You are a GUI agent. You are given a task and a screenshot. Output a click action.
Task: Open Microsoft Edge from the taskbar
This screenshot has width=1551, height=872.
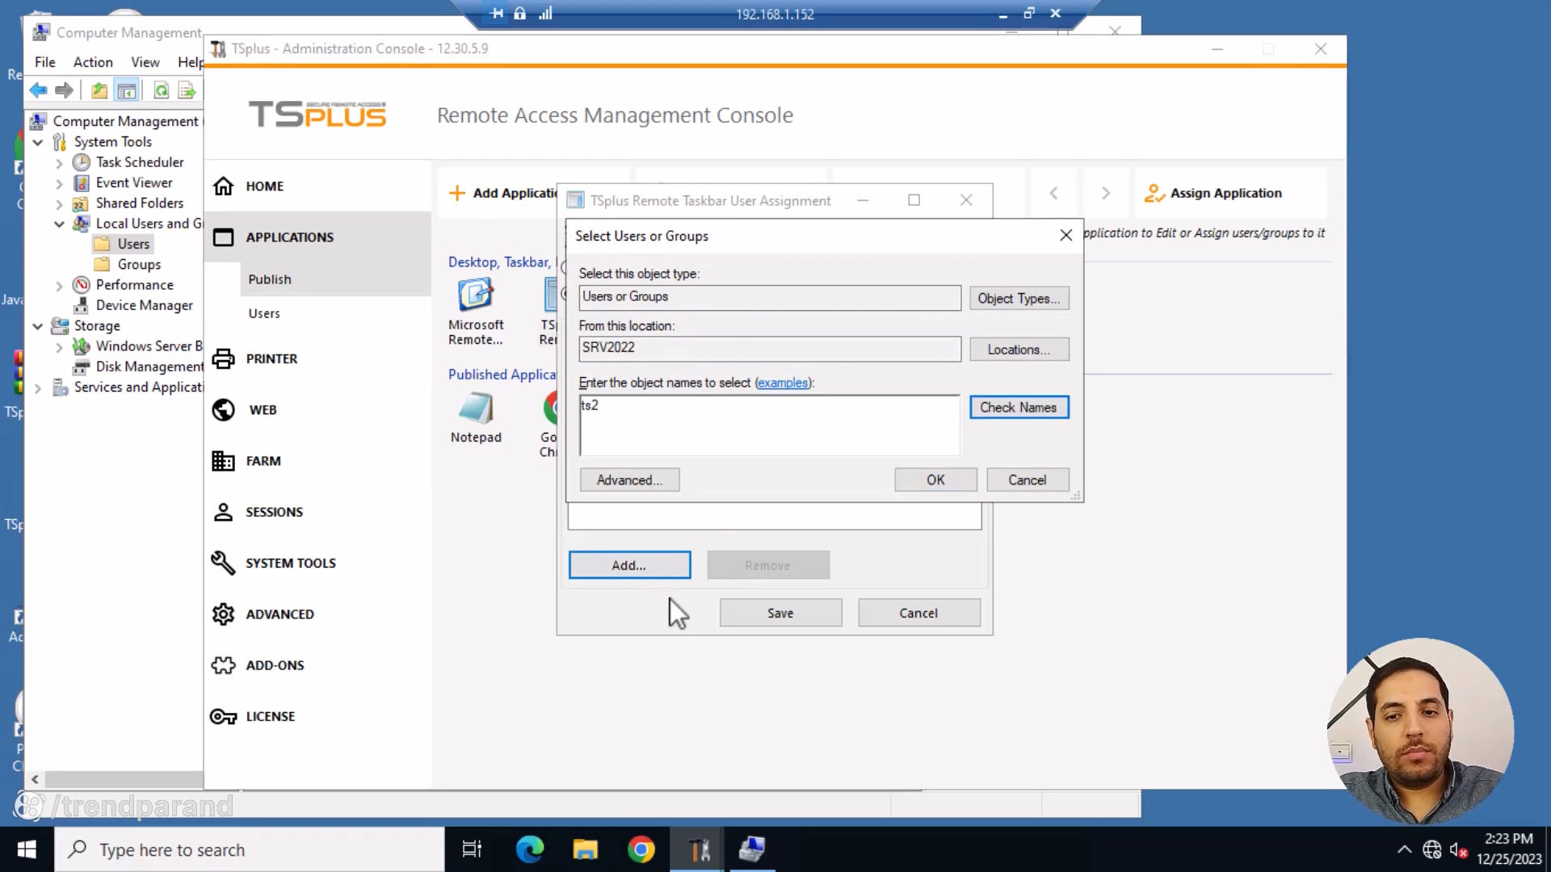tap(530, 849)
